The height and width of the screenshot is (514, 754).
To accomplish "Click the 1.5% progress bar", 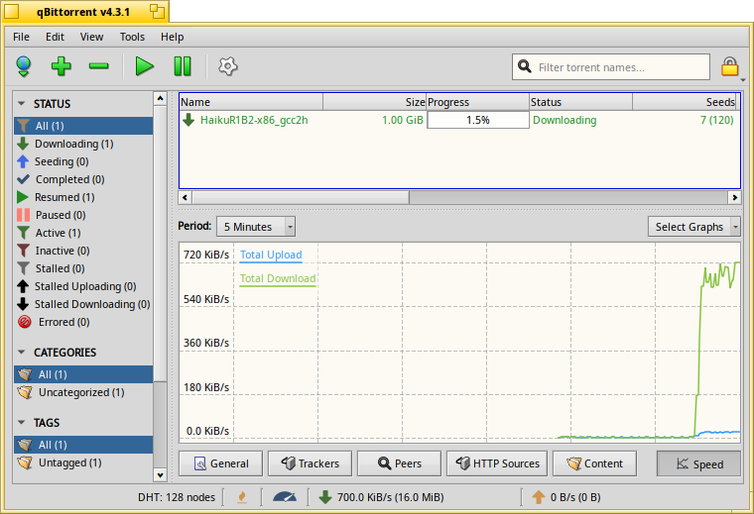I will click(x=478, y=120).
